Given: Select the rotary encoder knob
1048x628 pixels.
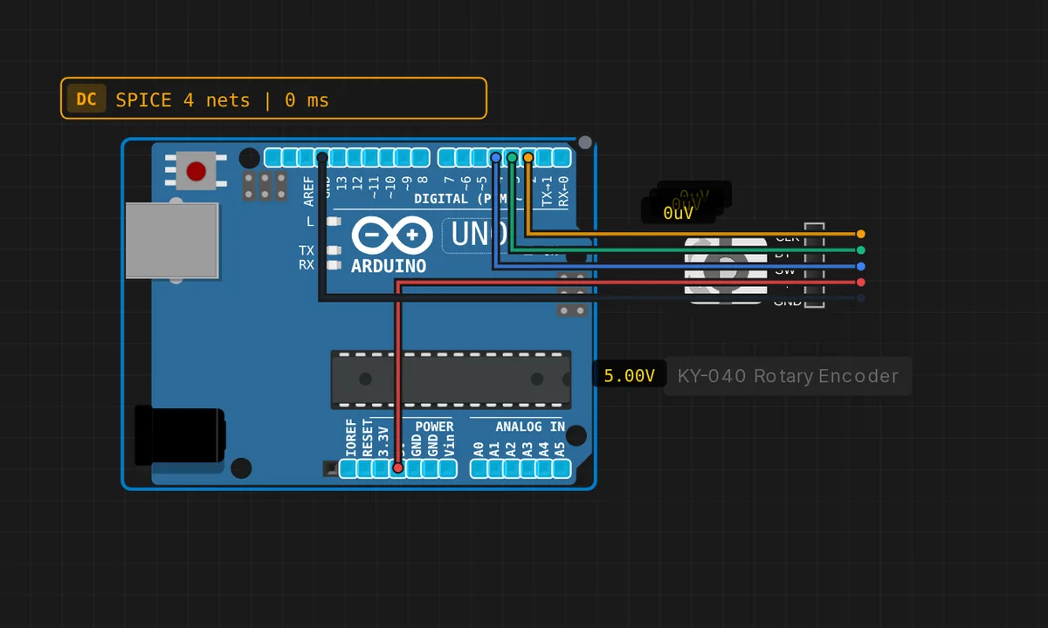Looking at the screenshot, I should [725, 269].
